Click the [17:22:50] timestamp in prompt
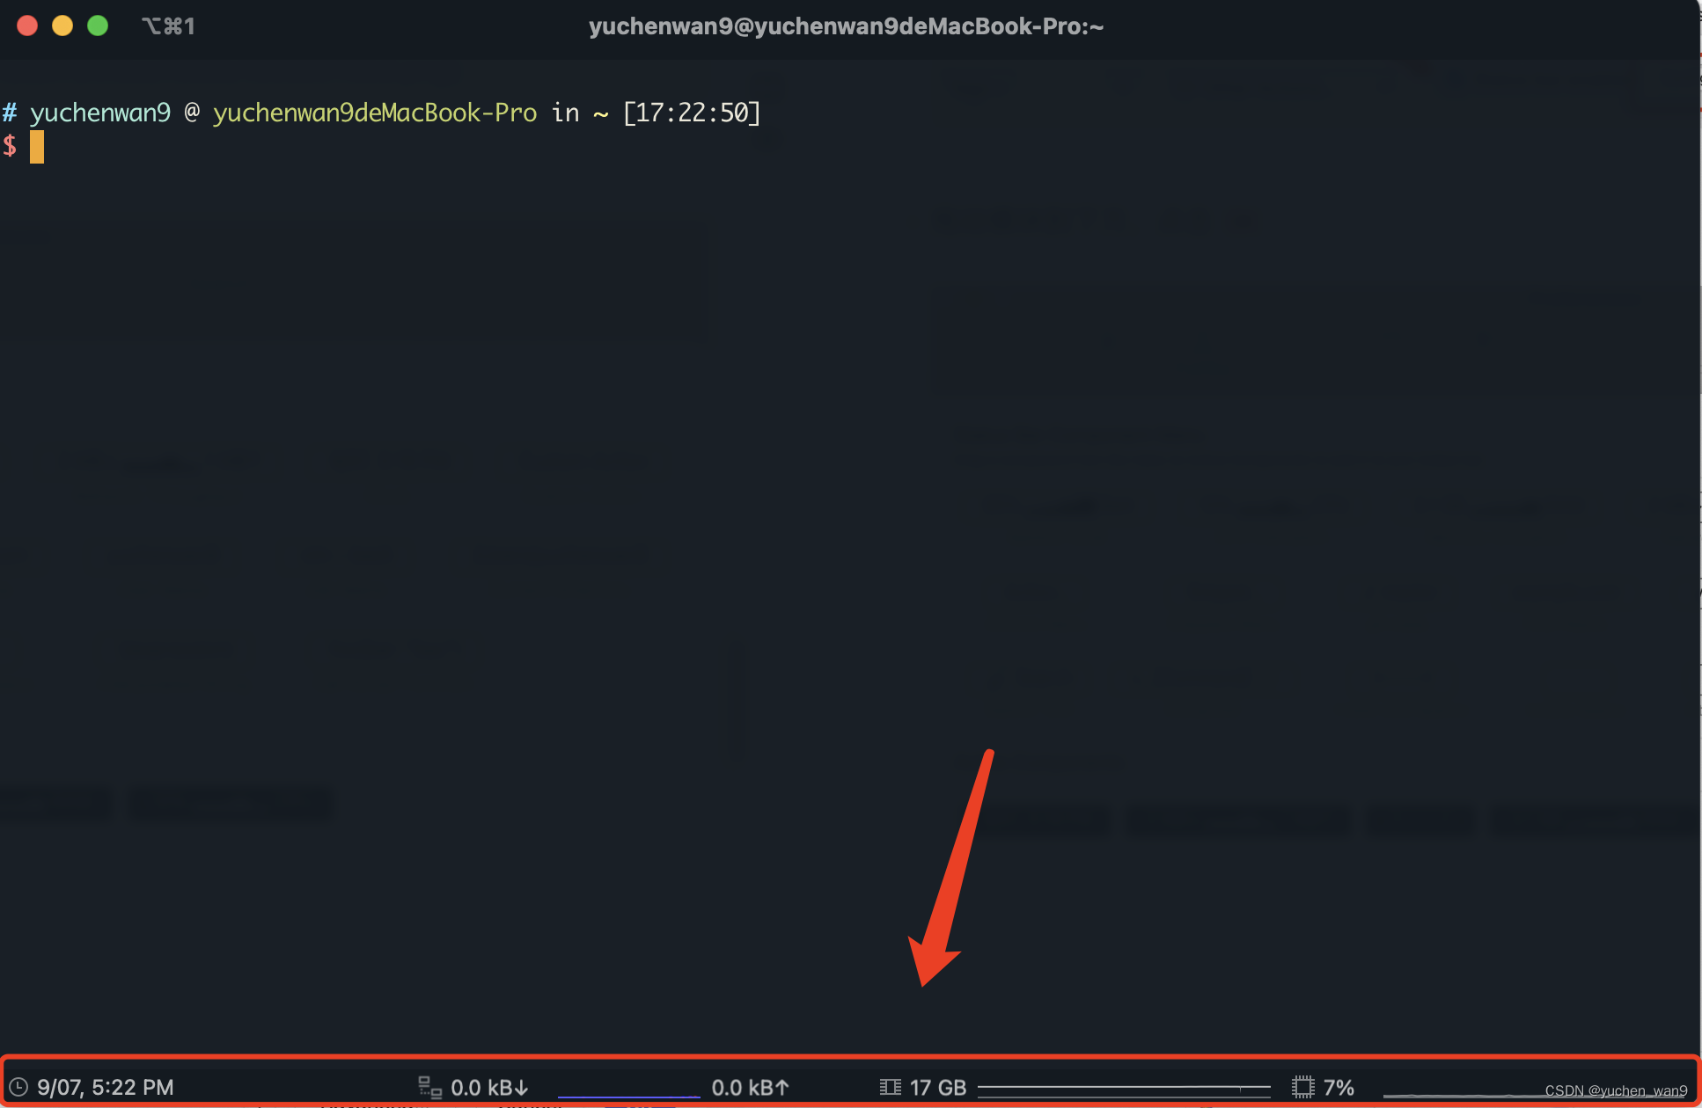 coord(692,113)
